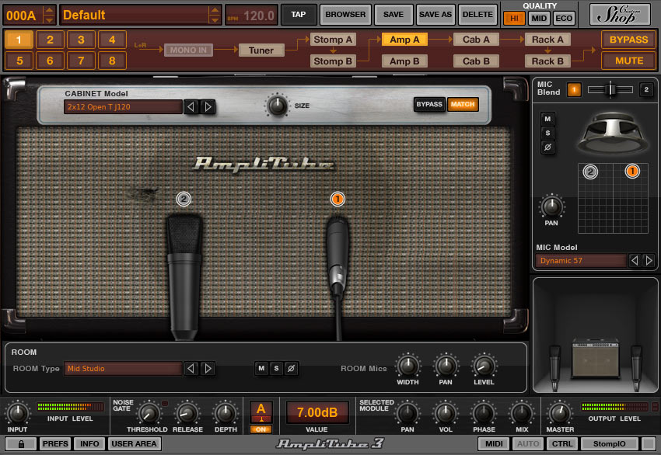Click the noise gate THRESHOLD knob
Screen dimensions: 661x455
(148, 413)
